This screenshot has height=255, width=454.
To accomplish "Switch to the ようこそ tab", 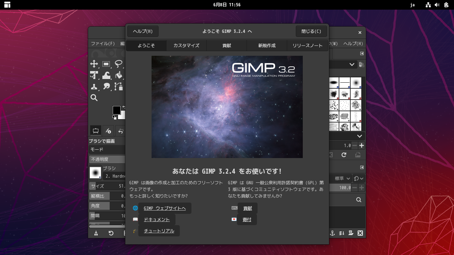I will pyautogui.click(x=146, y=45).
